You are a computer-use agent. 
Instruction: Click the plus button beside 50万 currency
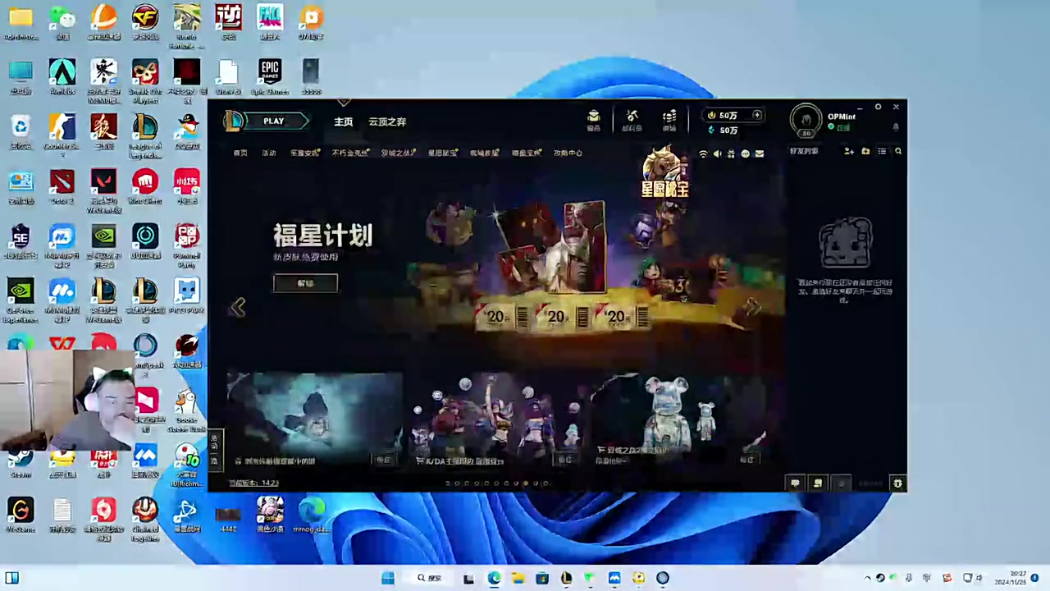(x=757, y=116)
